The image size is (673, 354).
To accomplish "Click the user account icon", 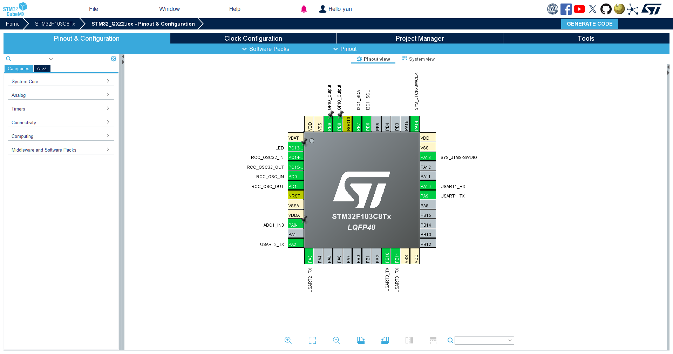I will click(x=322, y=9).
